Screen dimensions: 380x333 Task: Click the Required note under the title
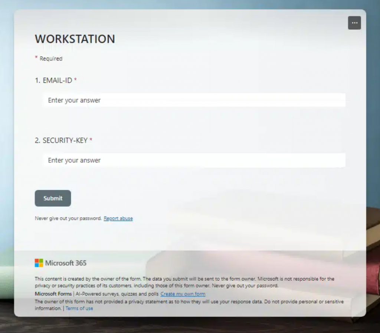click(x=51, y=59)
